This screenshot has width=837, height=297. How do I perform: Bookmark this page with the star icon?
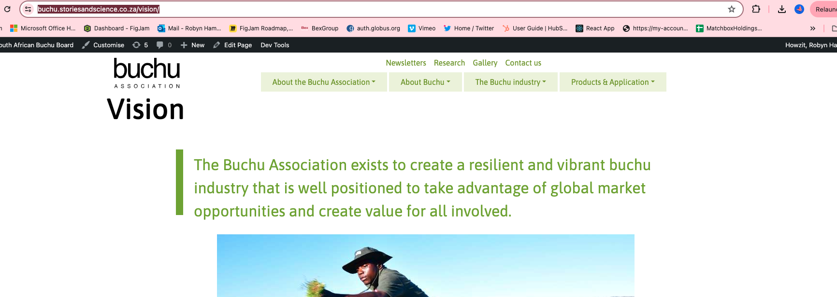pyautogui.click(x=732, y=9)
